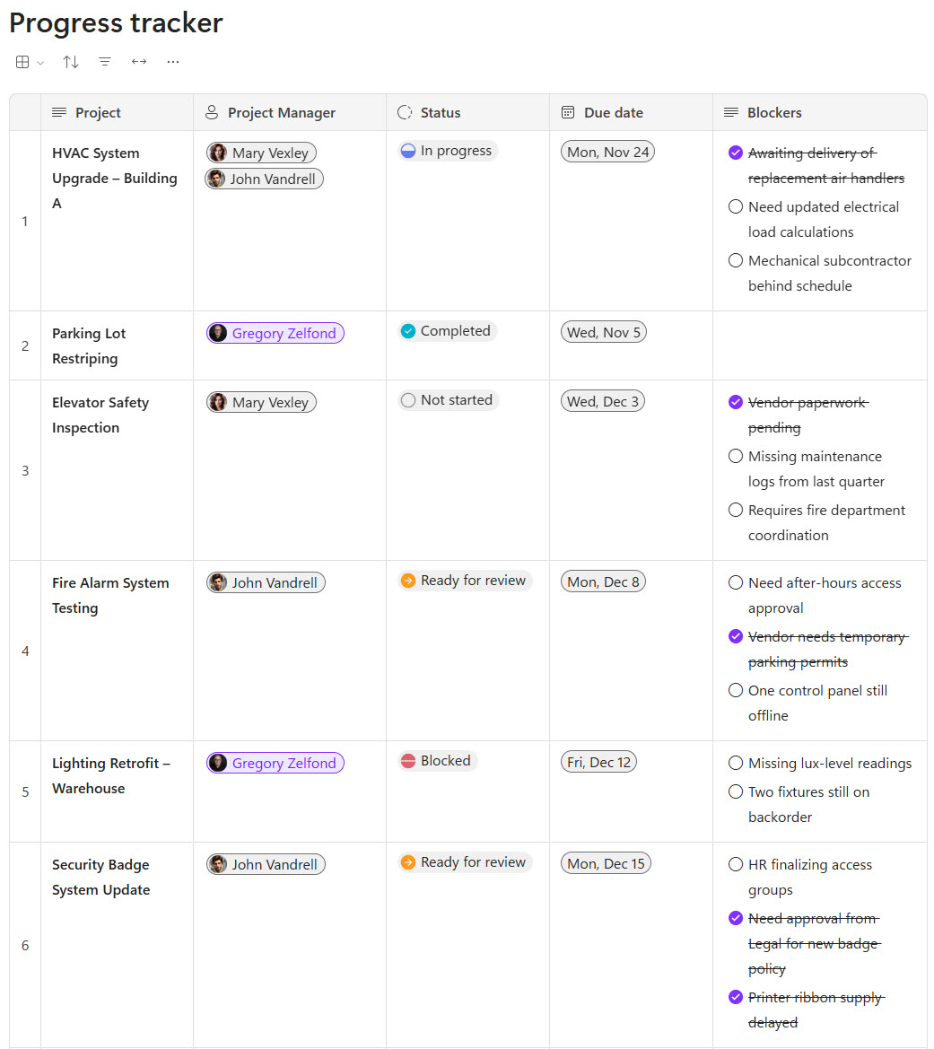The image size is (934, 1049).
Task: Click the column width arrows icon
Action: 139,62
